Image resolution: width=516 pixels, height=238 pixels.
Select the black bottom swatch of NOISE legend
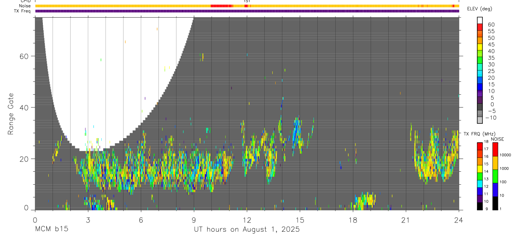pos(495,203)
